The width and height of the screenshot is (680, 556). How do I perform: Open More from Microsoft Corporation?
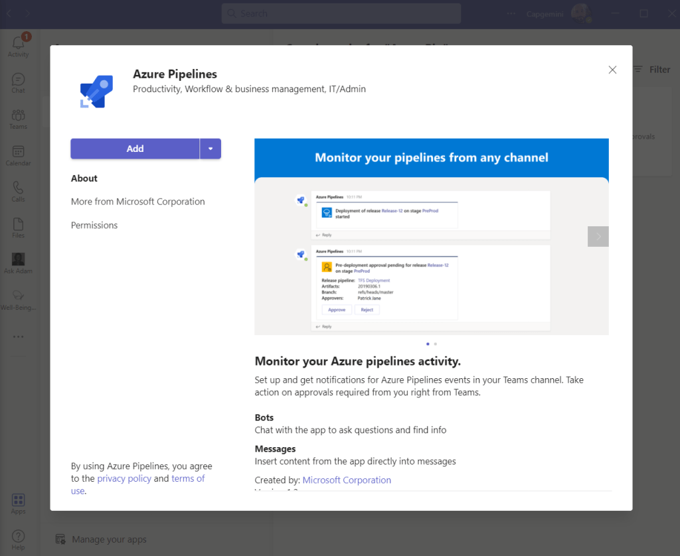[138, 202]
